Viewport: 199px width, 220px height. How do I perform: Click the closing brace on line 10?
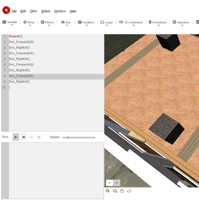[x=10, y=87]
